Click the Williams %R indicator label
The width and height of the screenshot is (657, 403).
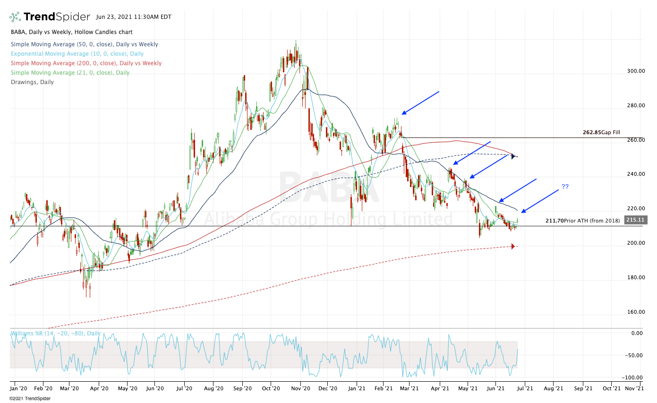[x=56, y=333]
